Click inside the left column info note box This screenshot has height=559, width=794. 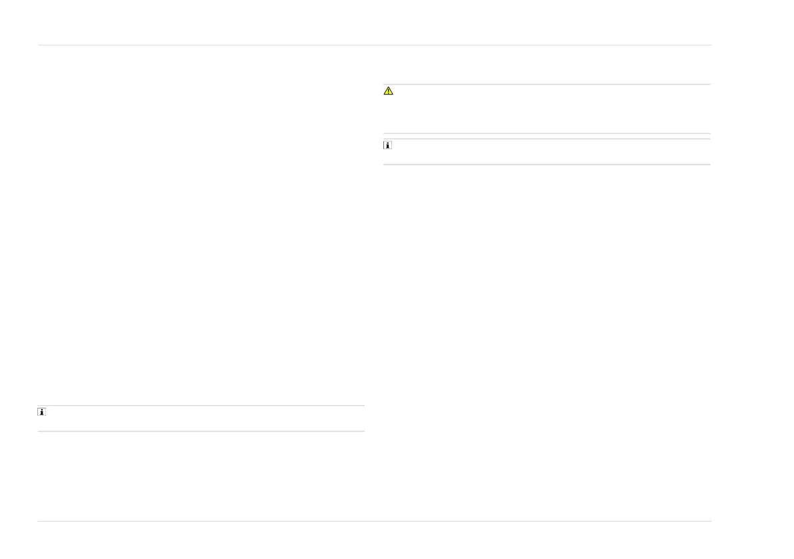[x=201, y=418]
